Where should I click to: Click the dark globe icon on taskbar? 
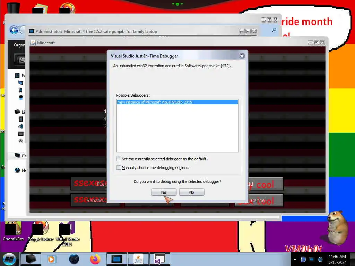point(74,259)
